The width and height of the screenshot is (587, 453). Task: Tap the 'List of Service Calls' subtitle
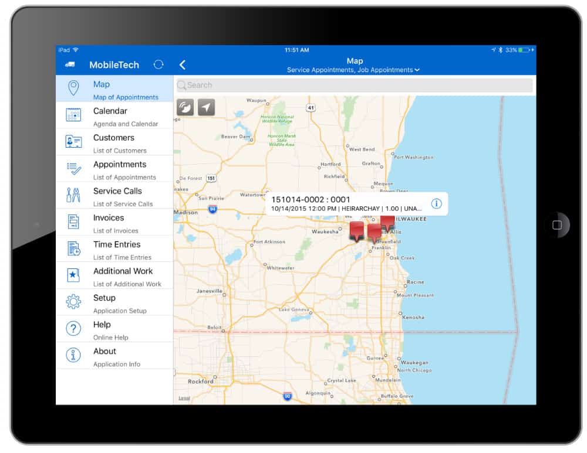(x=123, y=204)
